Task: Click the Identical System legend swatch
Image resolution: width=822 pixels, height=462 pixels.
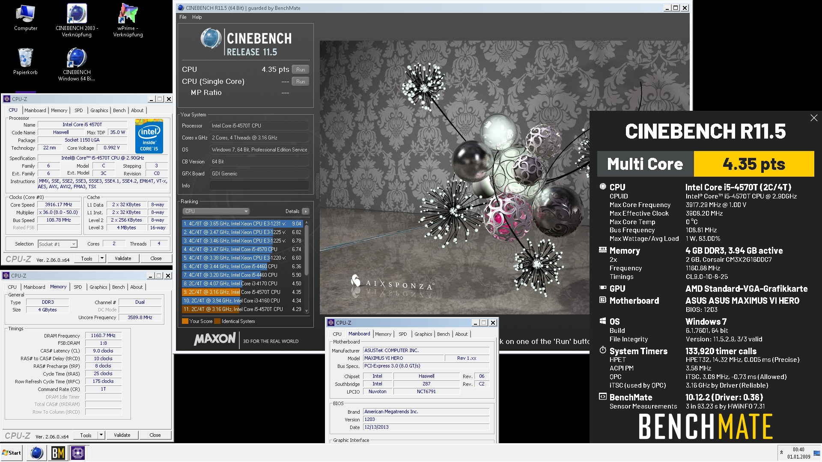Action: [x=217, y=321]
